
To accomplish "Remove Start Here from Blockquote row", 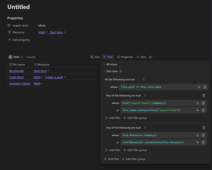I will 48,71.
